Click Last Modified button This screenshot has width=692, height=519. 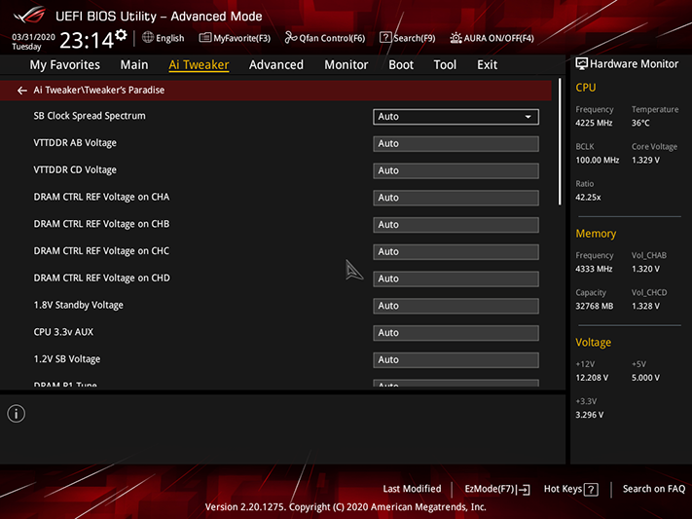tap(412, 489)
